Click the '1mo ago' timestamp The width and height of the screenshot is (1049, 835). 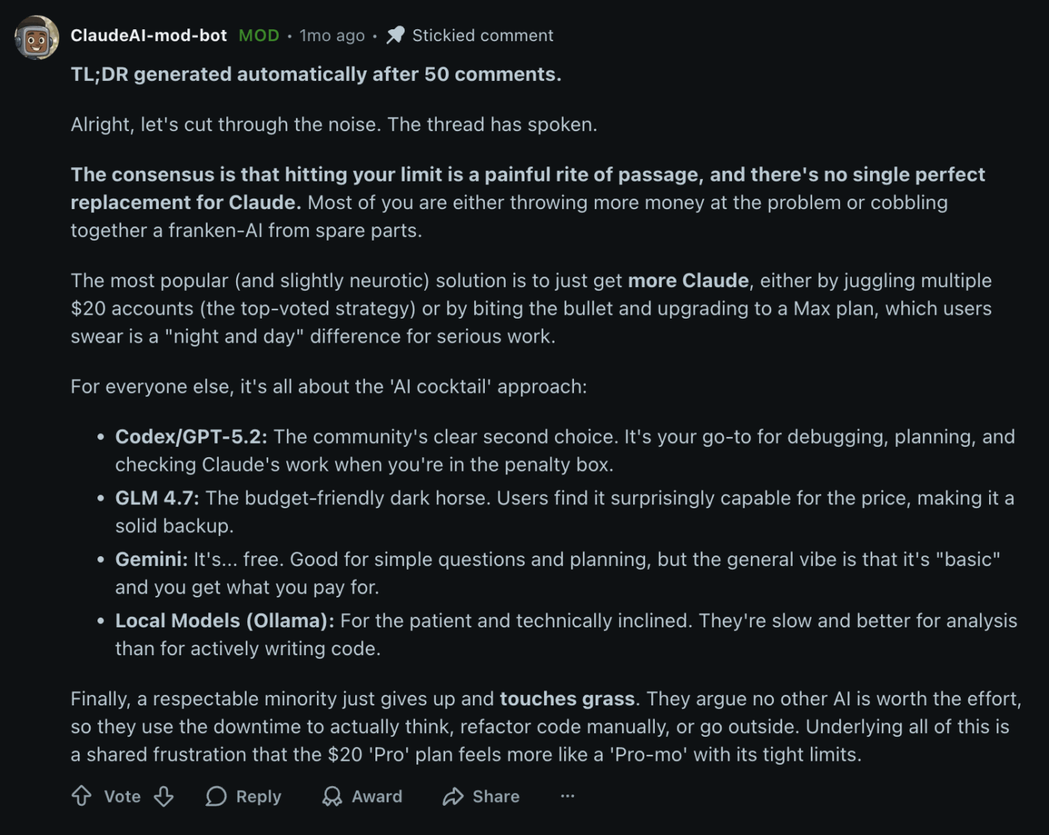tap(332, 34)
